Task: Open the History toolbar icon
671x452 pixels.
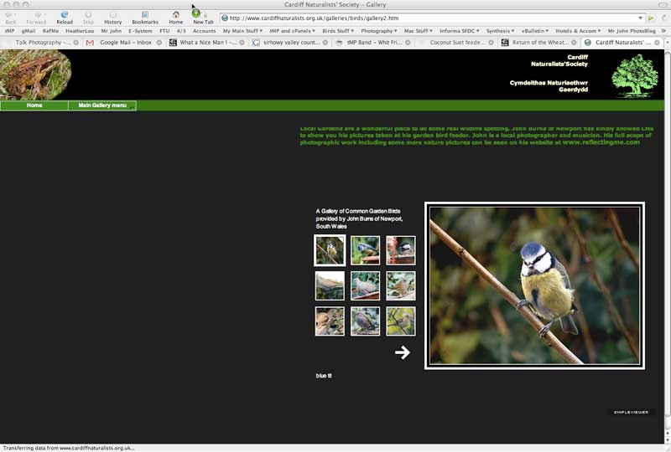Action: click(x=112, y=15)
